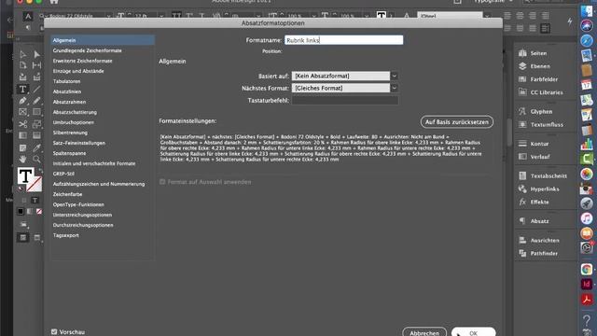Confirm the dialog with OK
The height and width of the screenshot is (336, 597).
click(473, 332)
